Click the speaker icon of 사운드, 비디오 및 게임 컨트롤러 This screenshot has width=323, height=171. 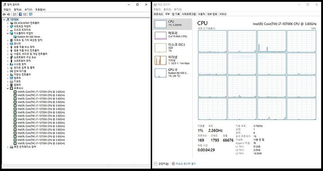pos(11,54)
